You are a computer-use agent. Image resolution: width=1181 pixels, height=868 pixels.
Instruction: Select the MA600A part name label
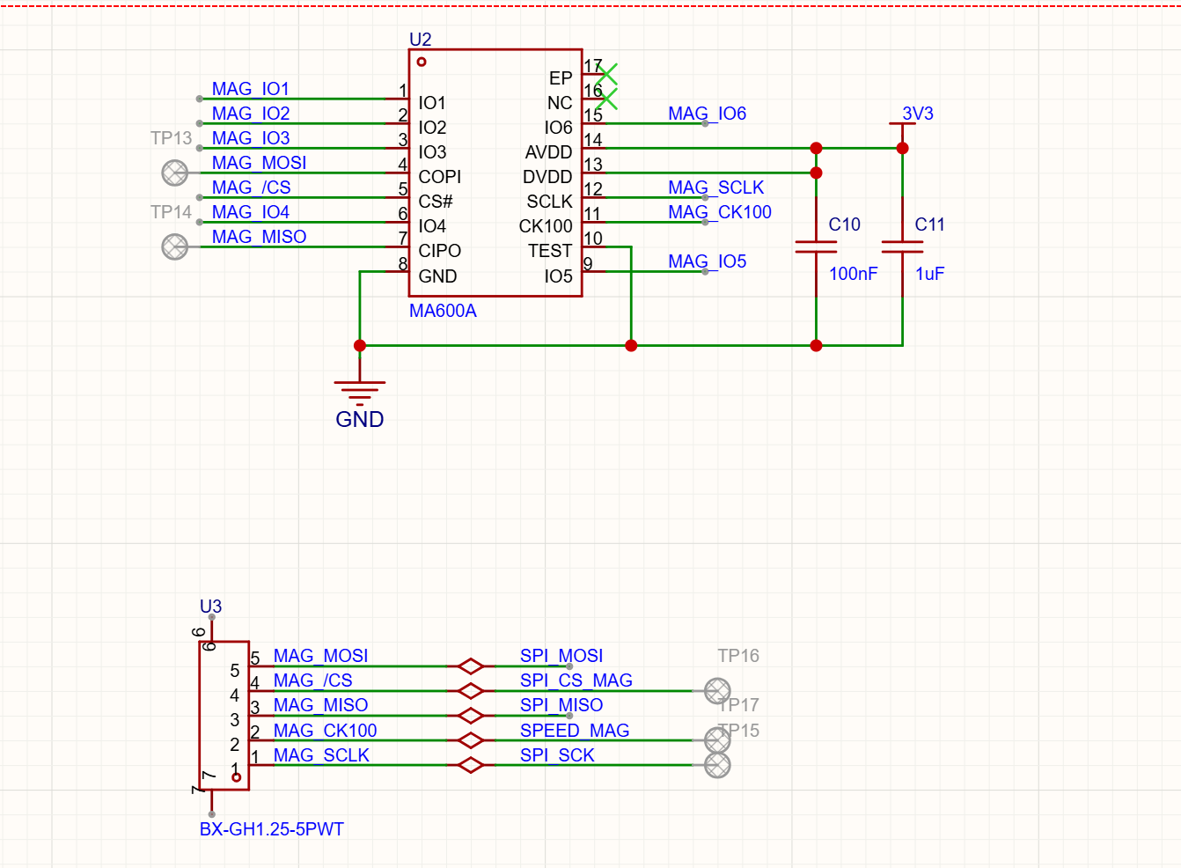443,311
